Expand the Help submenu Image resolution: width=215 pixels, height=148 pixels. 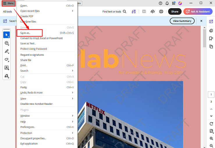47,122
